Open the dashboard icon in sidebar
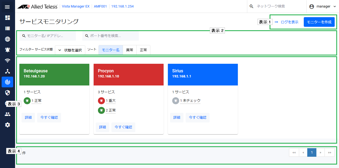Viewport: 339px width, 168px height. click(8, 18)
